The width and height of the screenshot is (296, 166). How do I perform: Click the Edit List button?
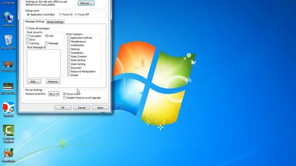click(86, 3)
